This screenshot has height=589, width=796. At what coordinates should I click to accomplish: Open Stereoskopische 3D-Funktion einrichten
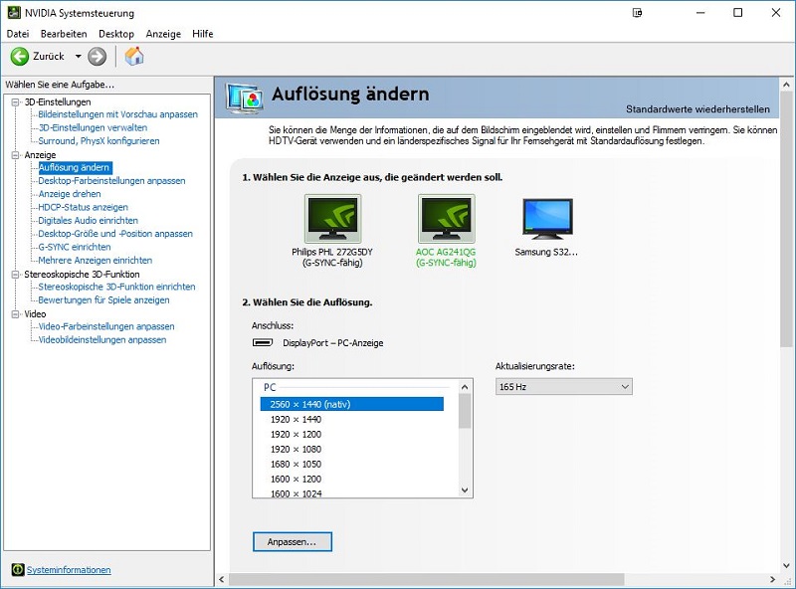pos(116,287)
